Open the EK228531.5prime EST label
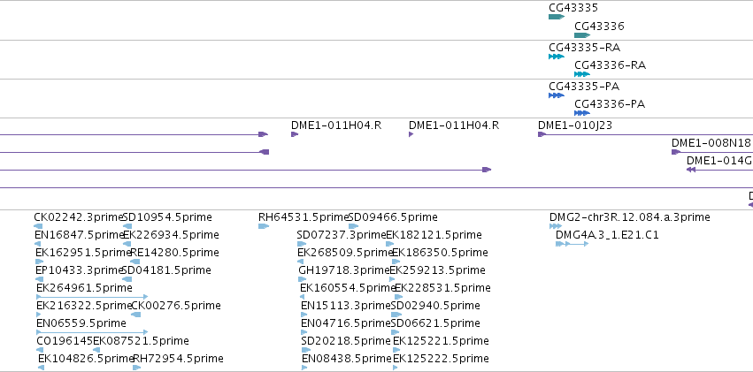Viewport: 753px width, 372px height. tap(442, 288)
